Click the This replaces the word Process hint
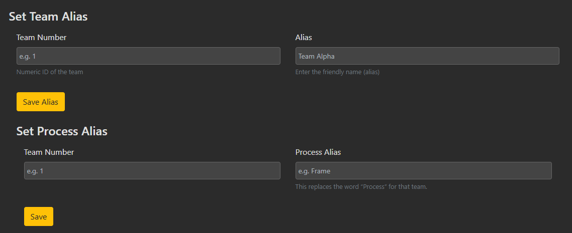Screen dimensions: 572x233 [x=361, y=187]
